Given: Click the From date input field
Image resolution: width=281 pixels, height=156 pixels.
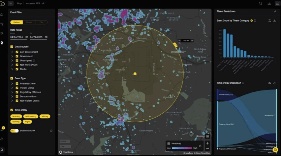Looking at the screenshot, I should 16,37.
